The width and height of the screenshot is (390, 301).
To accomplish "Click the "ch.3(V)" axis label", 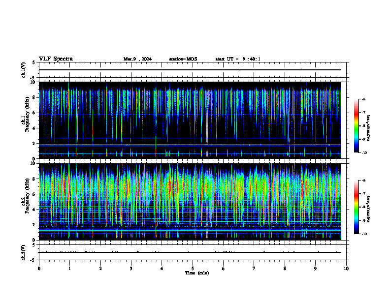I will [23, 252].
